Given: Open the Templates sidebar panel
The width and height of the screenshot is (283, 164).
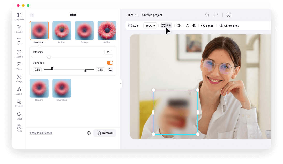Looking at the screenshot, I should click(19, 17).
